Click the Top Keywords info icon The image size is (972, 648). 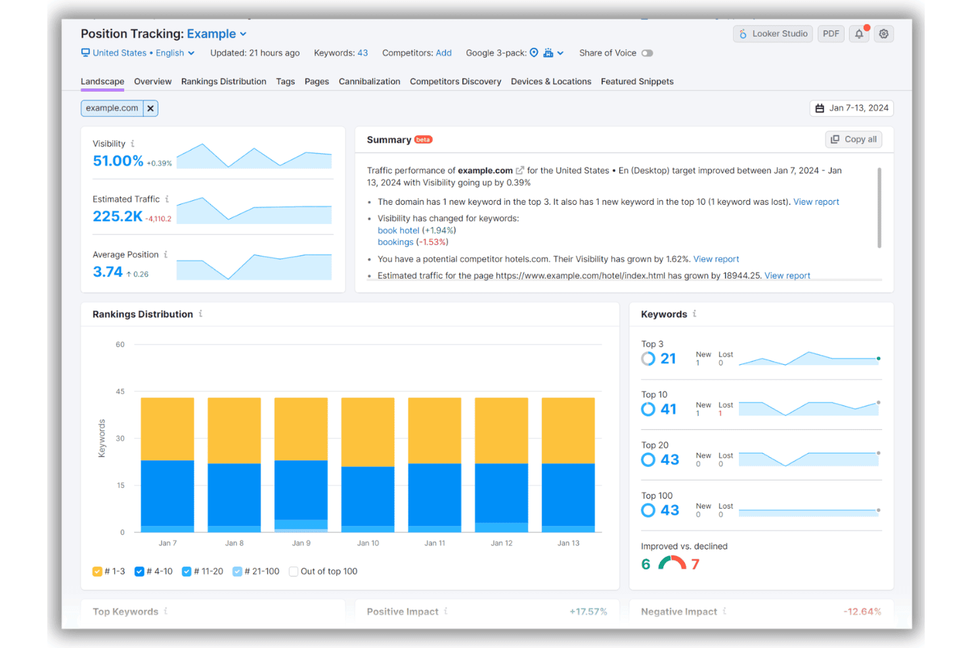click(x=166, y=611)
